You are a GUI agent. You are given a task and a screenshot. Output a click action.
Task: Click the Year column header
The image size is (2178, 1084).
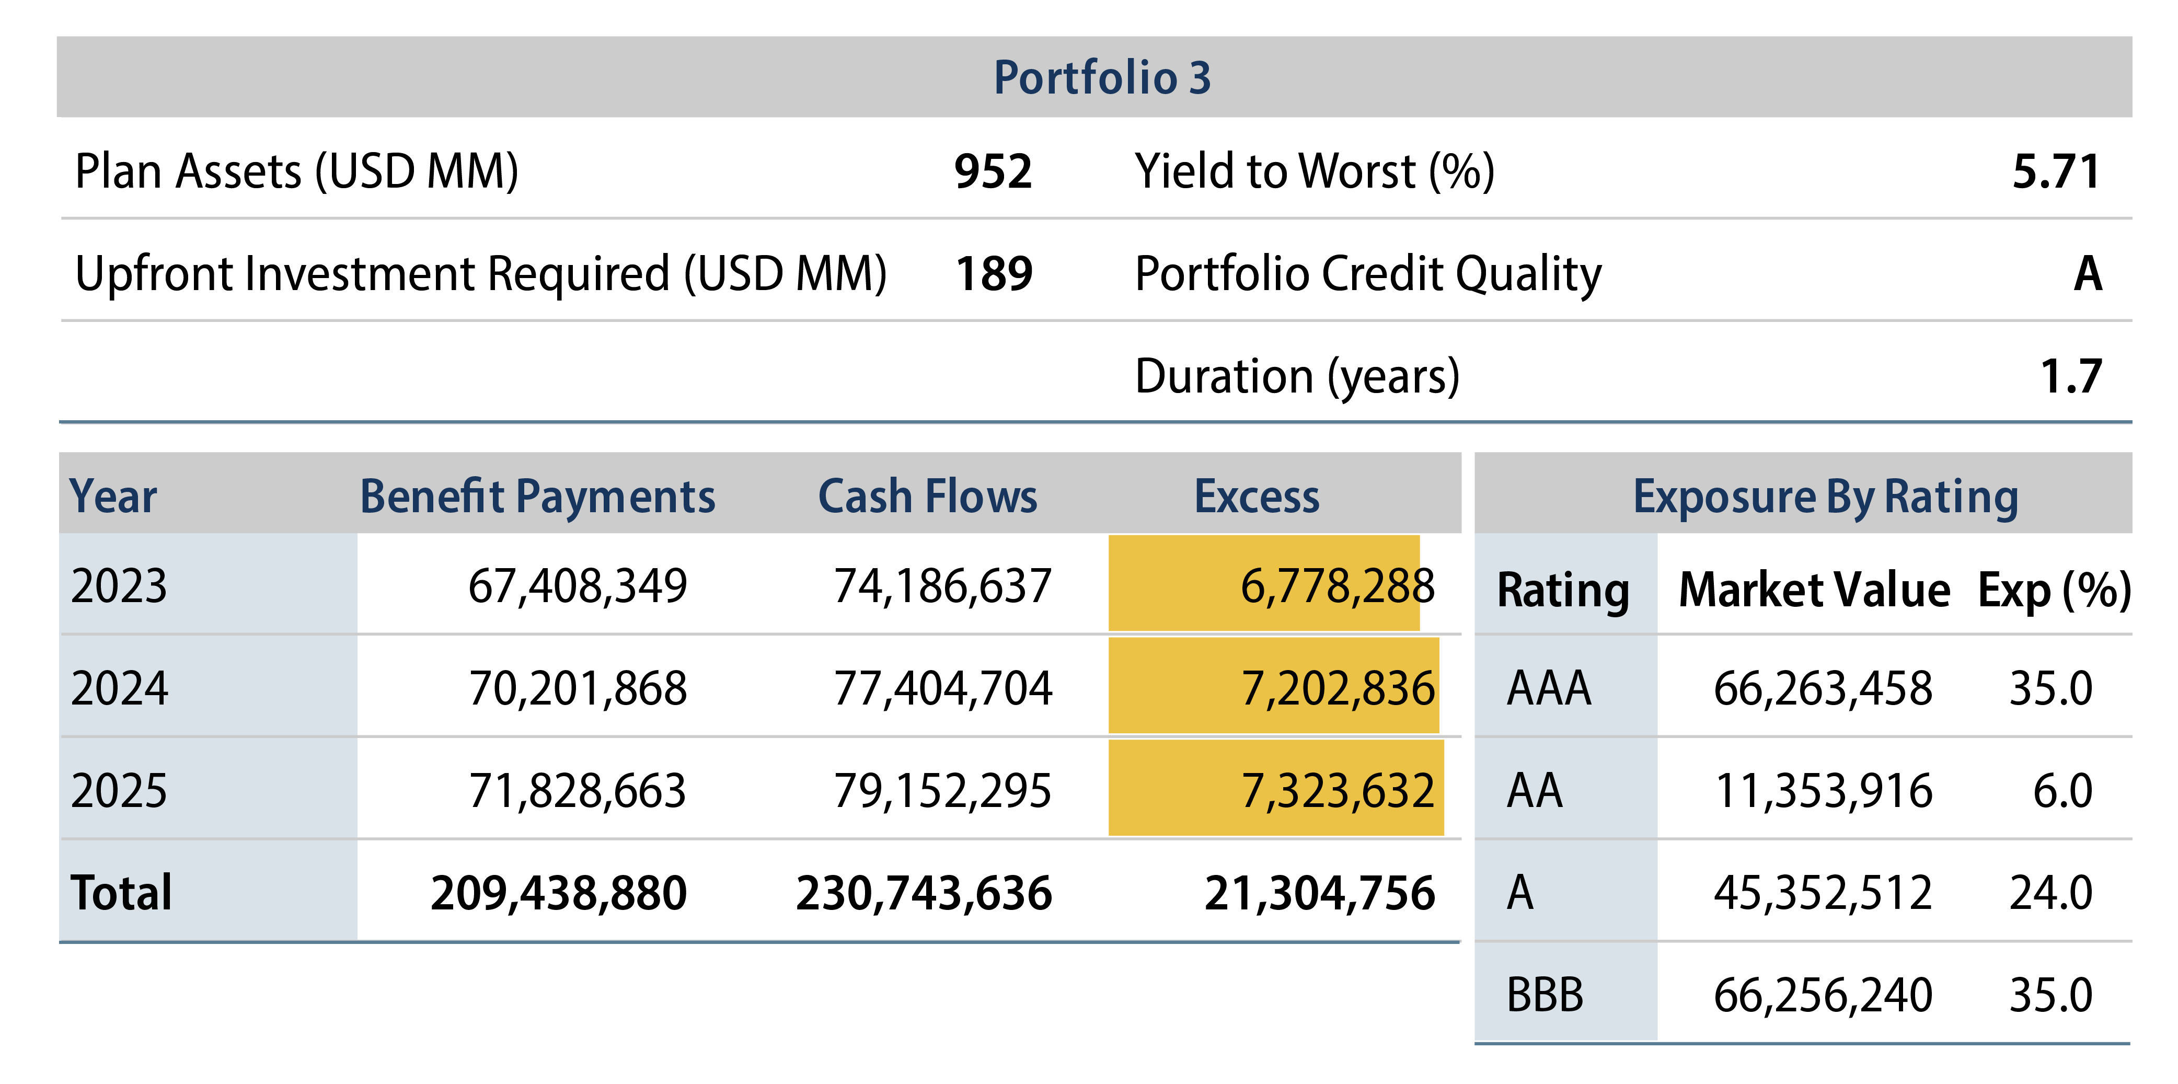point(113,497)
